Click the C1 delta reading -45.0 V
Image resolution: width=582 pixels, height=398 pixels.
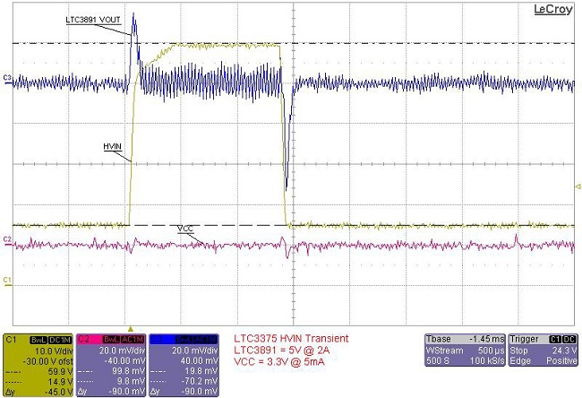pyautogui.click(x=58, y=392)
